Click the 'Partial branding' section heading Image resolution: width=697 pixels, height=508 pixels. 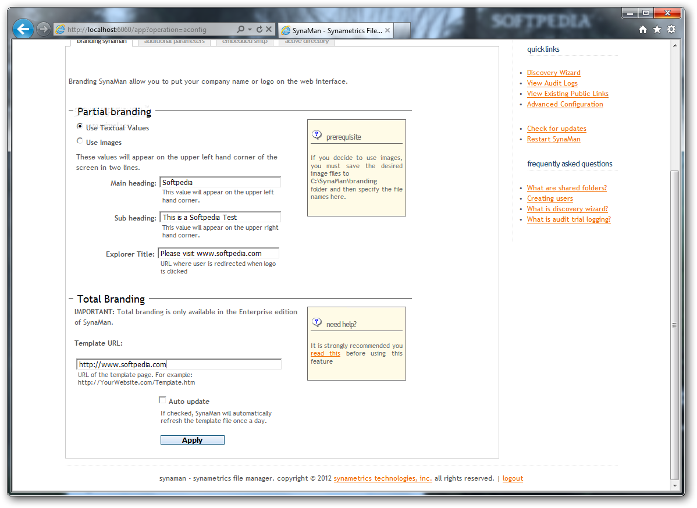tap(114, 112)
